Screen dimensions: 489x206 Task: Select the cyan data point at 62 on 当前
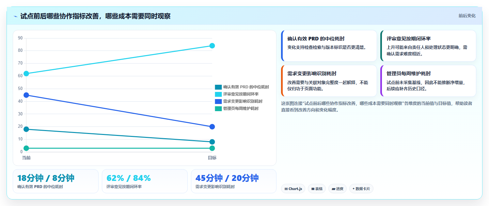tap(26, 74)
